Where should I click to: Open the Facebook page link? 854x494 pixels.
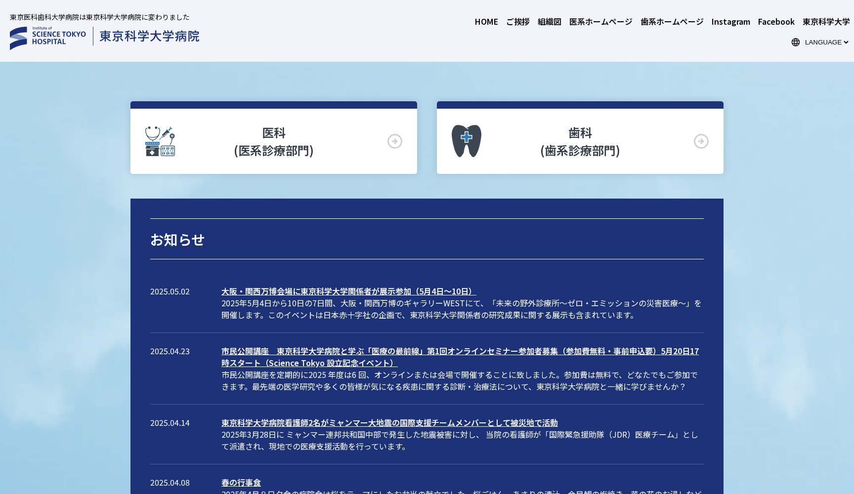[776, 21]
